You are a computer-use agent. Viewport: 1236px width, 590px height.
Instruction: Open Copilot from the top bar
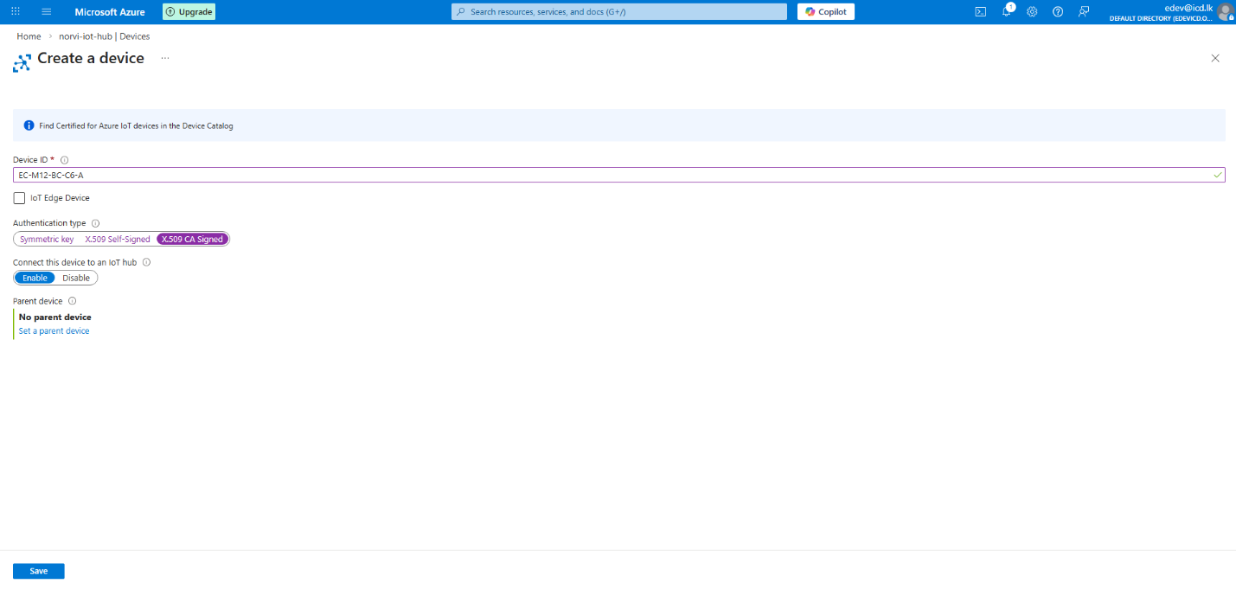coord(826,11)
